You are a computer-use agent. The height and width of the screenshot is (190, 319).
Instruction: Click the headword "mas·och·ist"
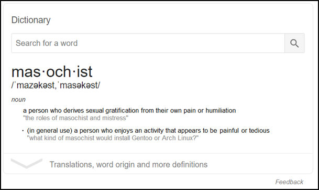pos(52,71)
